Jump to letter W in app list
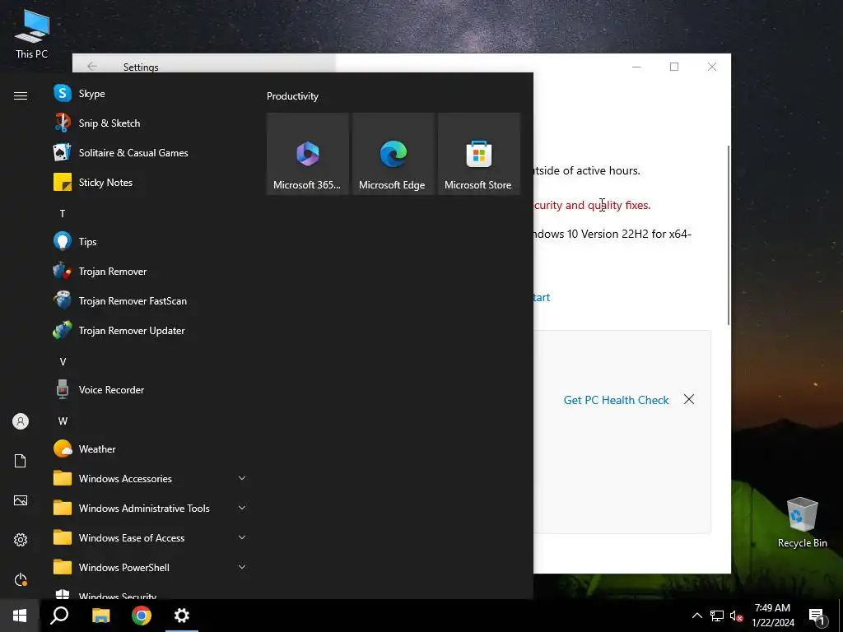The height and width of the screenshot is (632, 843). coord(63,421)
